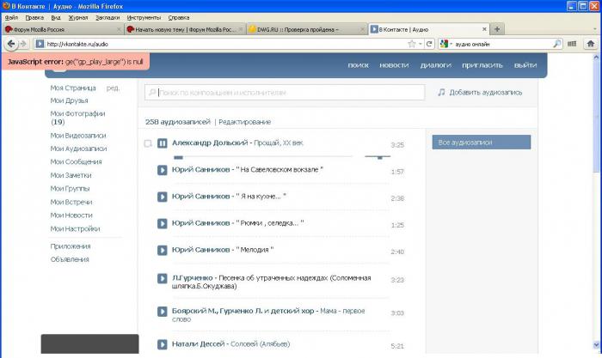Open Мои Сообщения sidebar link
The image size is (602, 358).
(76, 161)
